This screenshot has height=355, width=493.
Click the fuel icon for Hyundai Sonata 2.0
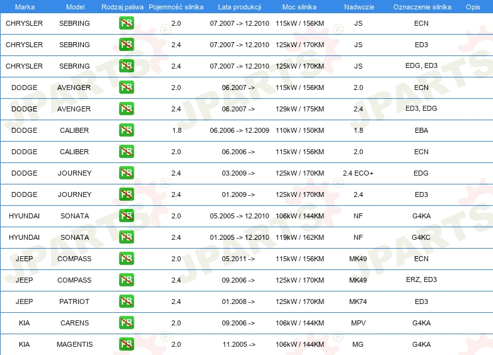pyautogui.click(x=126, y=216)
